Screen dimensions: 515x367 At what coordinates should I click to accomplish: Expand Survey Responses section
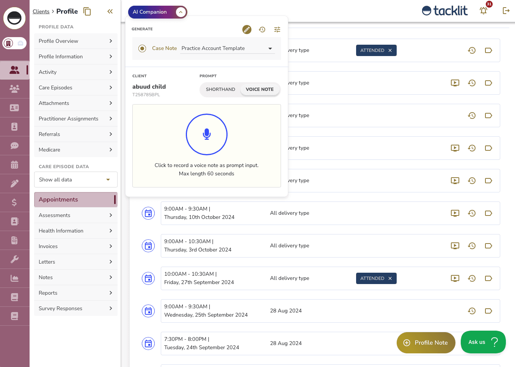[x=76, y=308]
